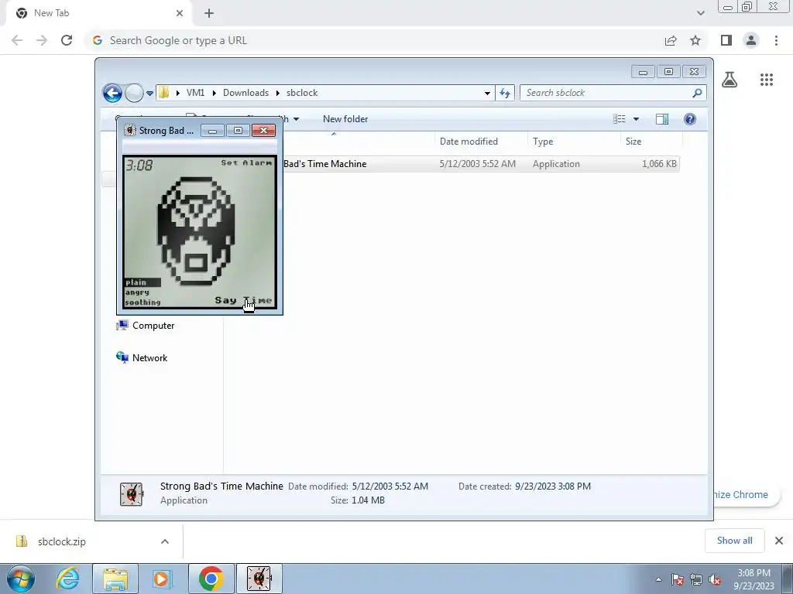The image size is (793, 594).
Task: Share this page icon in Chrome
Action: point(671,40)
